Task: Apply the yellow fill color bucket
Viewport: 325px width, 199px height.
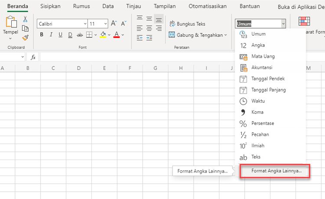Action: click(103, 35)
